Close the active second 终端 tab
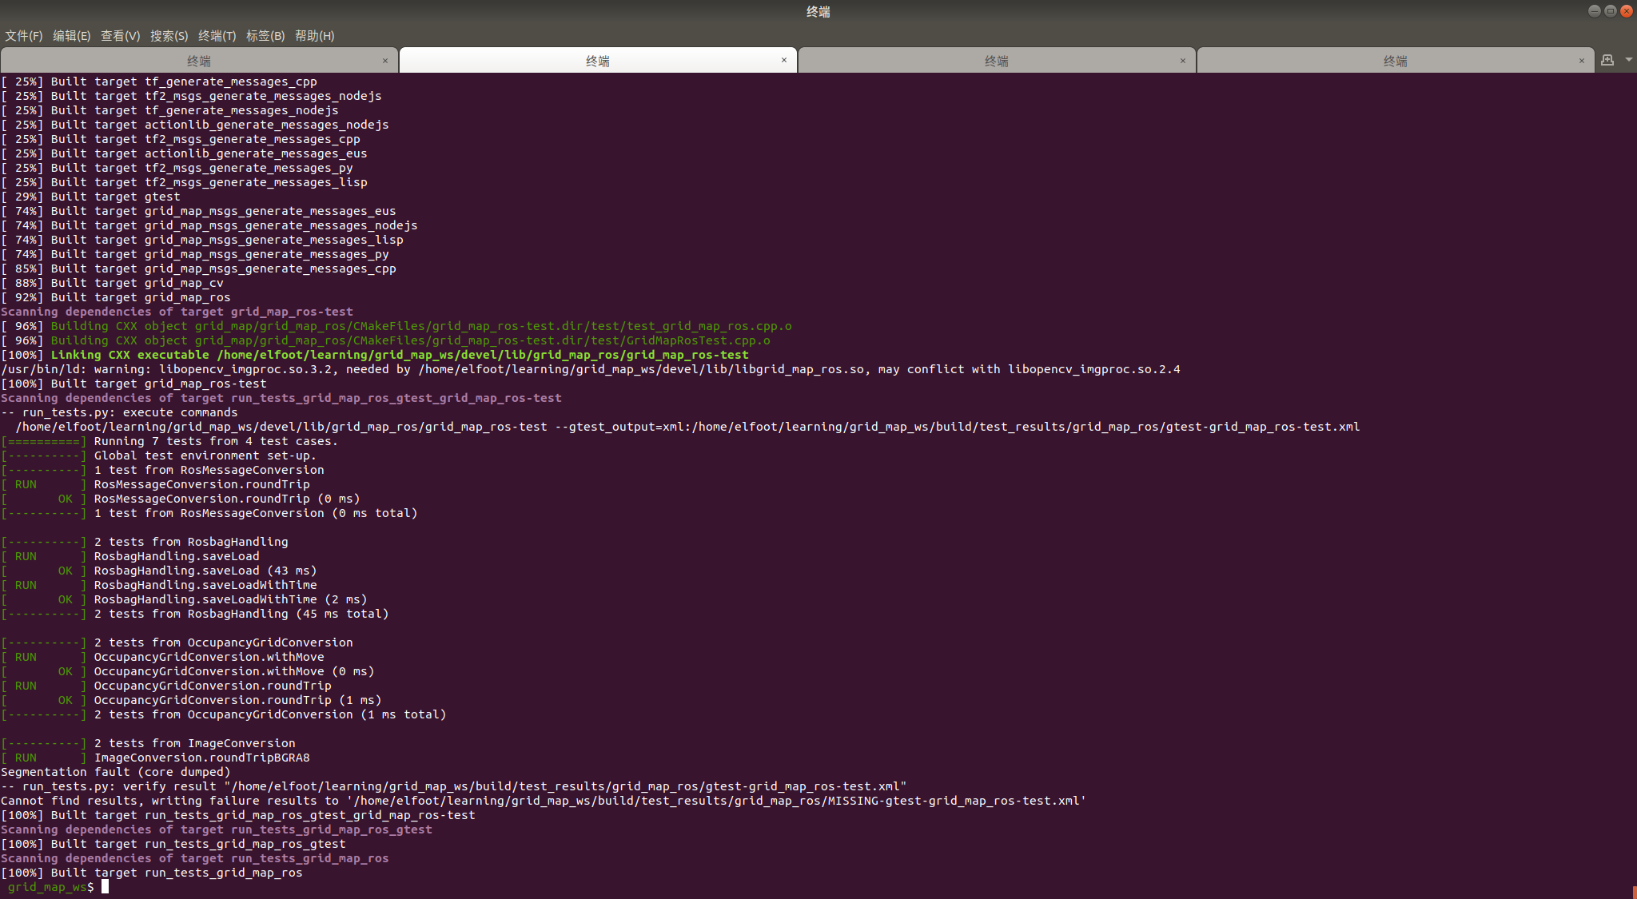Screen dimensions: 1637x899 click(x=784, y=60)
